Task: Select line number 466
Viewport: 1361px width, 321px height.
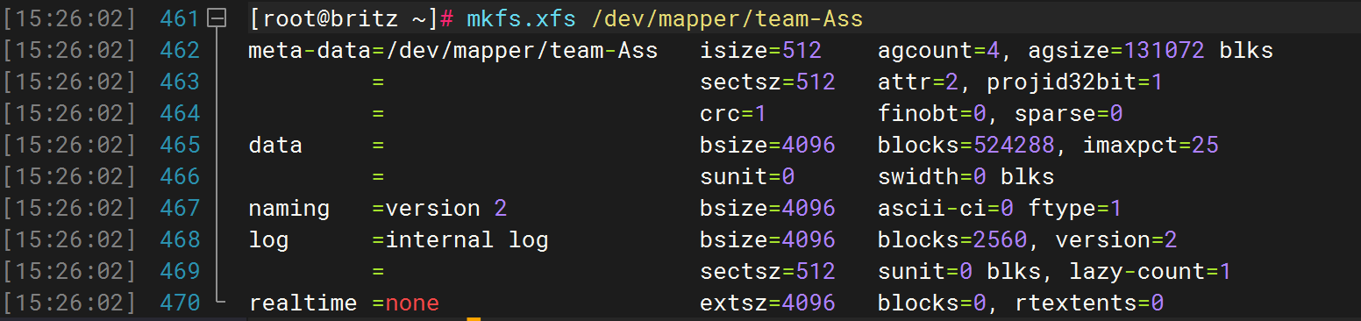Action: click(x=180, y=176)
